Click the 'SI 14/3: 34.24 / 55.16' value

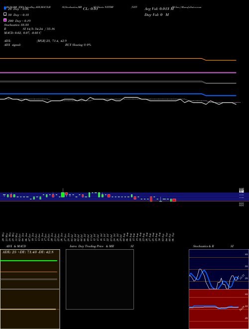[39, 29]
